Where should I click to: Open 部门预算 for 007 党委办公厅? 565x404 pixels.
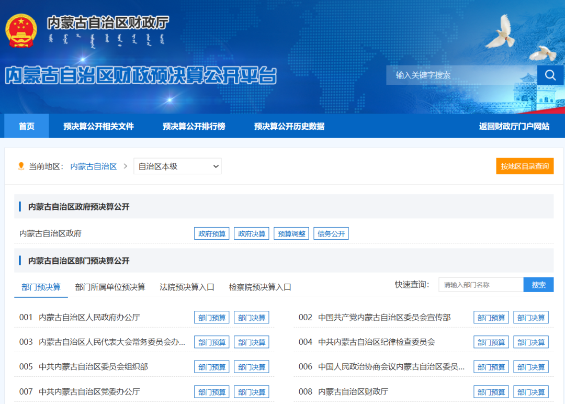pos(211,392)
